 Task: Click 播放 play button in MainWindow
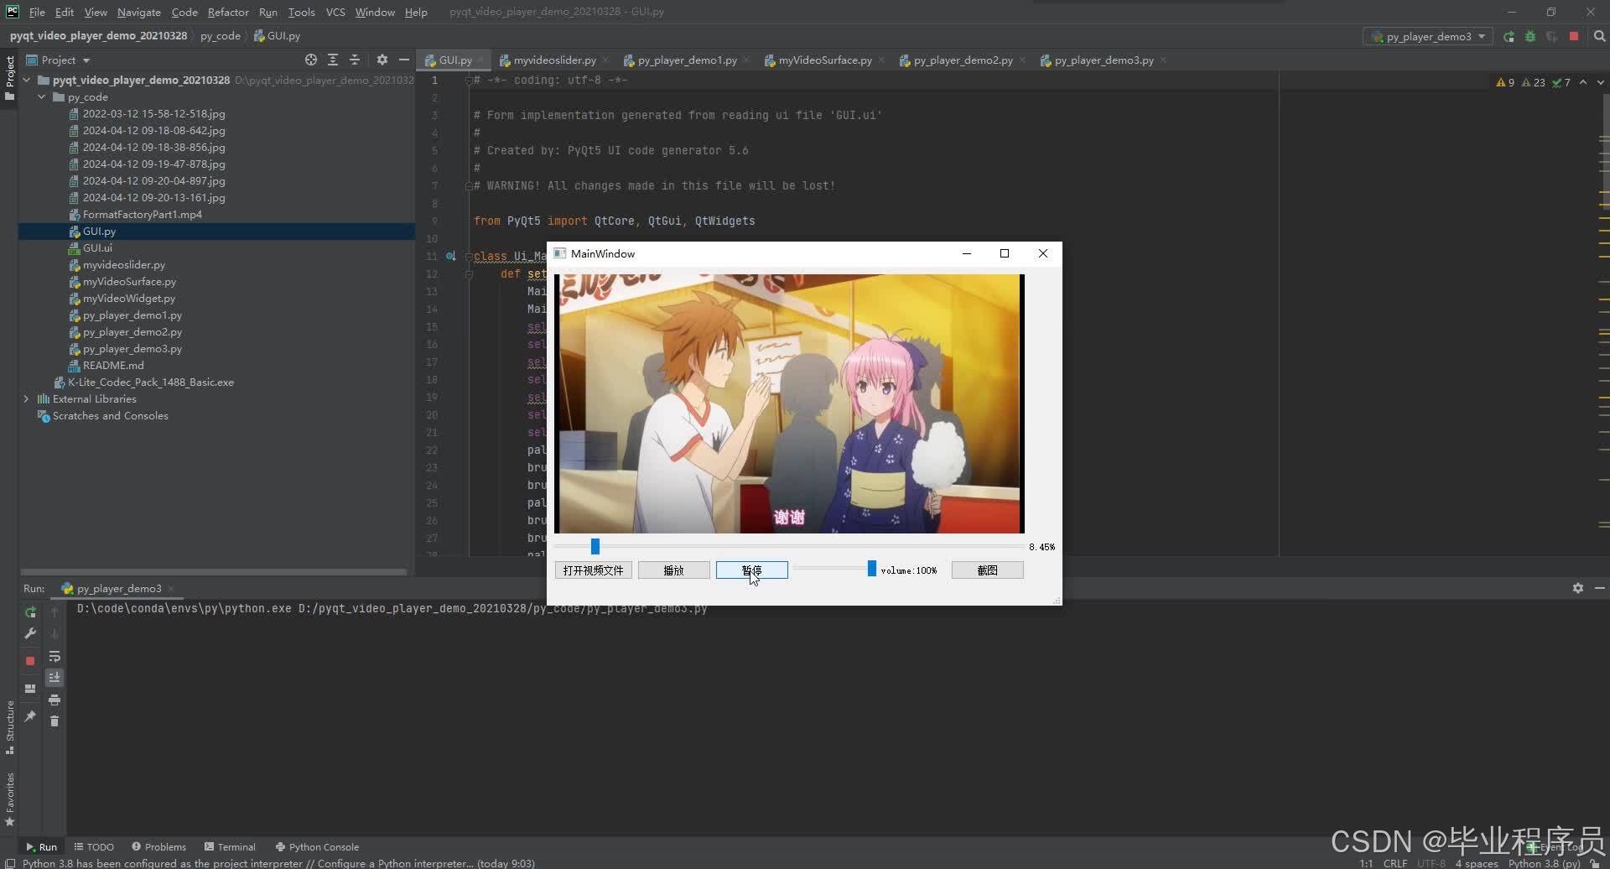click(x=674, y=570)
